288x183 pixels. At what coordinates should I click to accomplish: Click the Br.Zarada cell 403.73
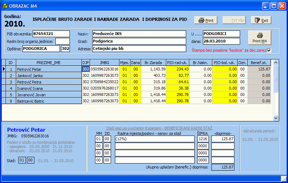(154, 75)
